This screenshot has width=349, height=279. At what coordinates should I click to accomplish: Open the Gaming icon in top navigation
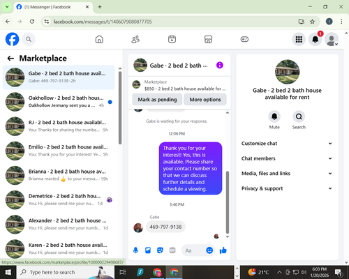click(244, 39)
